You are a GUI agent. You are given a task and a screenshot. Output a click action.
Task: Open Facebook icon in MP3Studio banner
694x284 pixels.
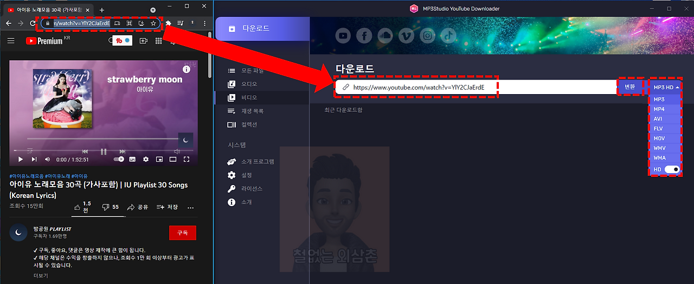click(x=364, y=36)
